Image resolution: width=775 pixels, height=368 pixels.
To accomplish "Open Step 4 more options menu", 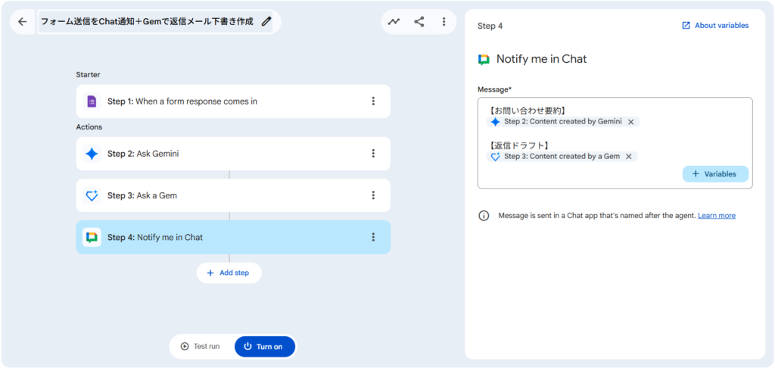I will point(372,237).
